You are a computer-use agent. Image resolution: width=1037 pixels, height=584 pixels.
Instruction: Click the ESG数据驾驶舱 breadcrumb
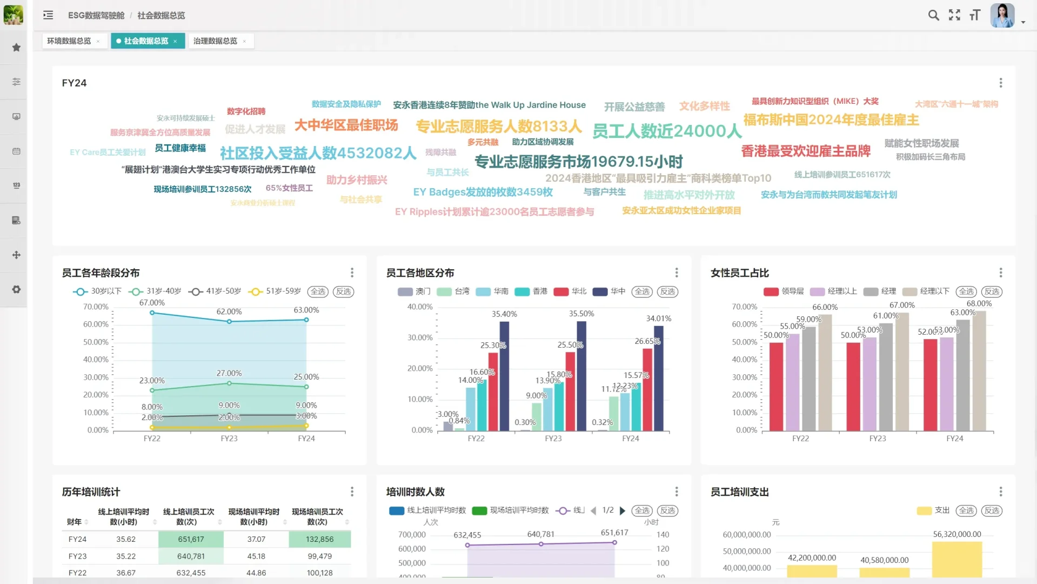pos(96,15)
